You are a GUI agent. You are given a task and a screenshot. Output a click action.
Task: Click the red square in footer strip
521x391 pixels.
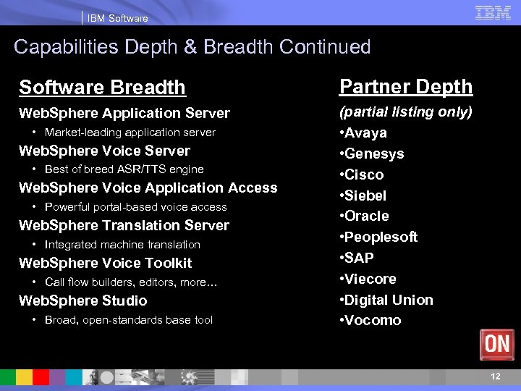(41, 377)
